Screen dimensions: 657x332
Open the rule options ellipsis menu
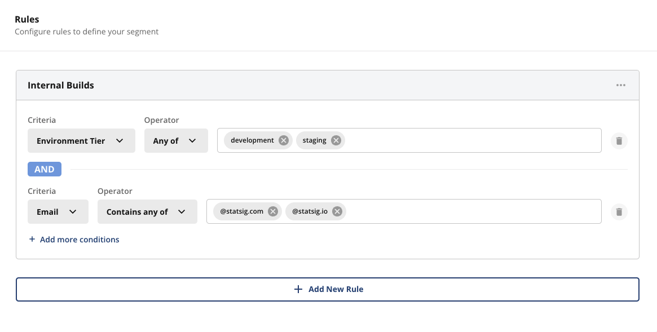point(621,85)
